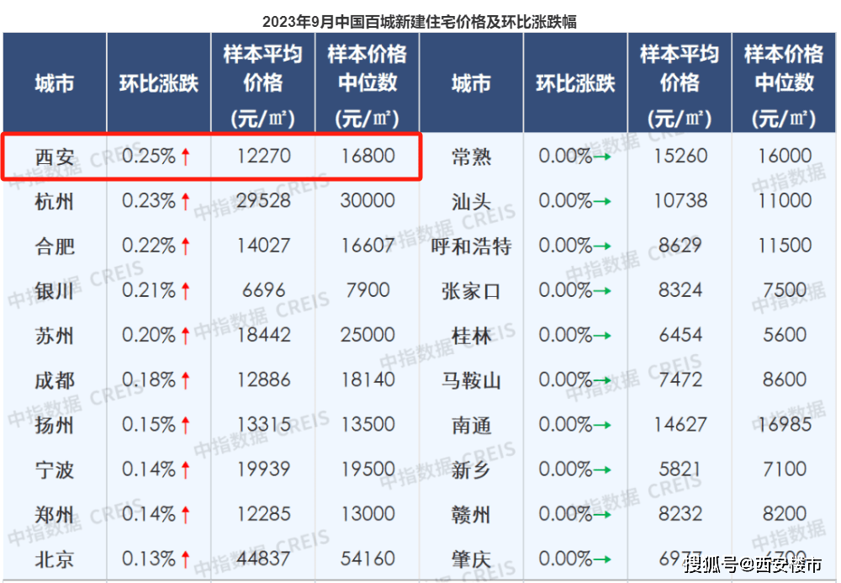Click the green arrow in 汕头 row
The height and width of the screenshot is (583, 841).
(x=601, y=201)
